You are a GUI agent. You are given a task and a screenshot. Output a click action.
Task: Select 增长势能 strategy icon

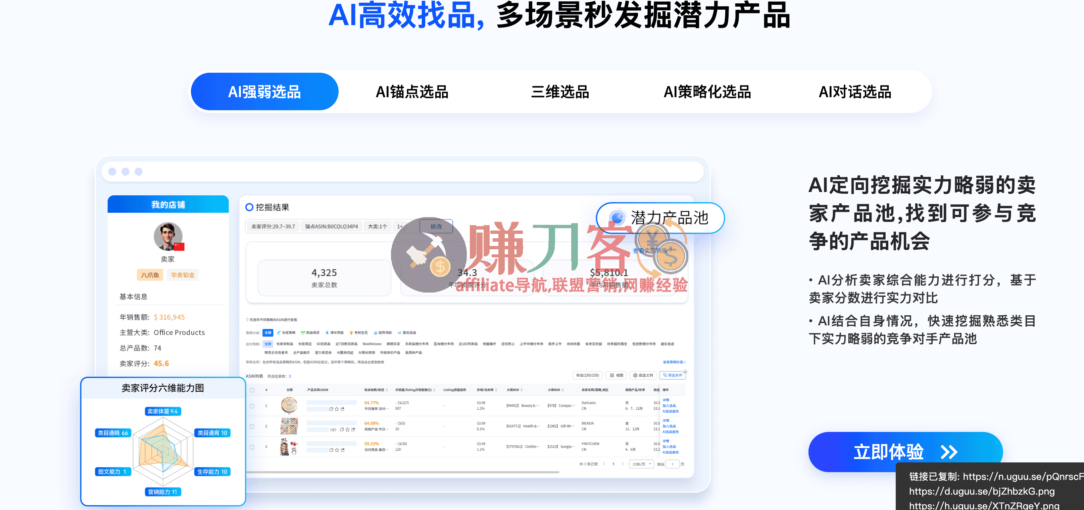pyautogui.click(x=335, y=333)
